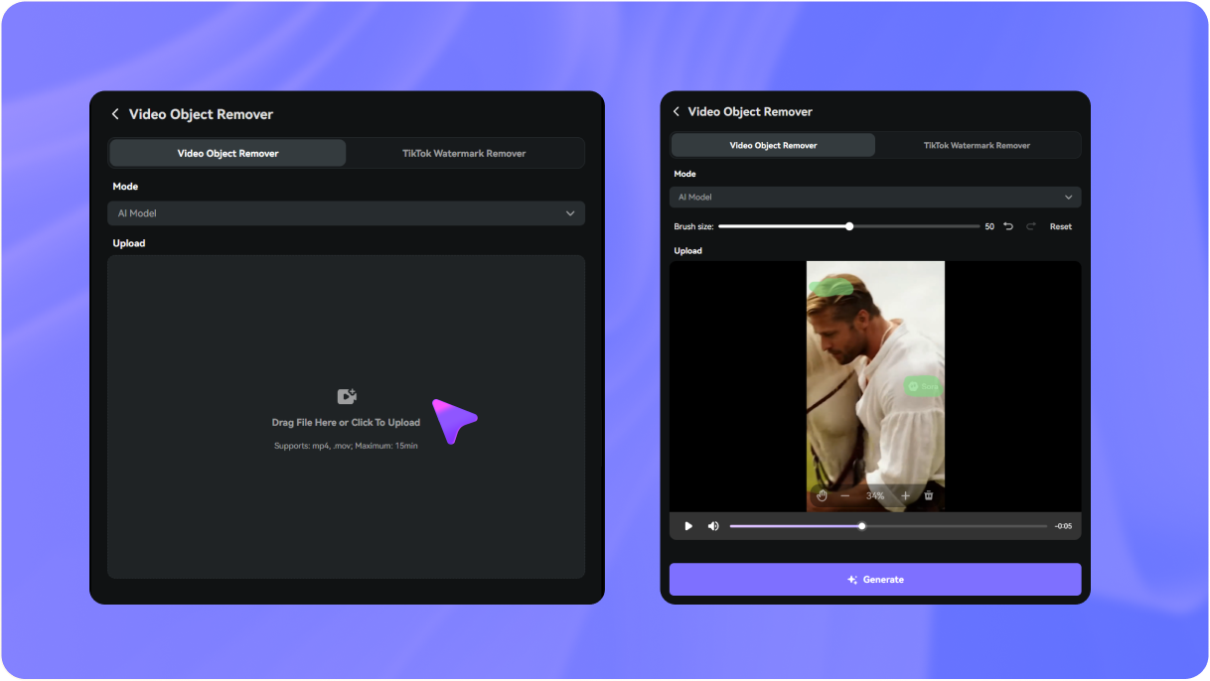Zoom out with the minus icon beside 34%
This screenshot has width=1210, height=681.
tap(845, 495)
